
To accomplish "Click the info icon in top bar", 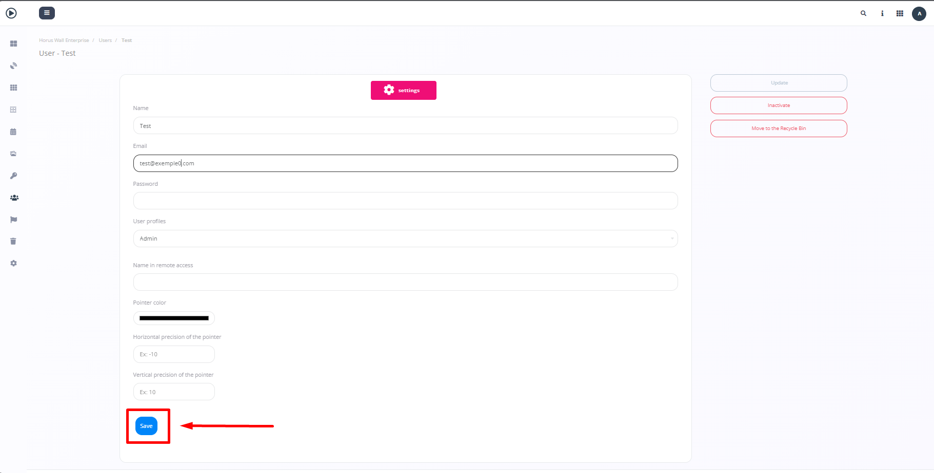I will [882, 13].
